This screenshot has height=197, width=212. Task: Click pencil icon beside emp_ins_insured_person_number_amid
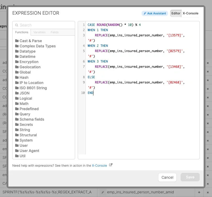pyautogui.click(x=103, y=192)
